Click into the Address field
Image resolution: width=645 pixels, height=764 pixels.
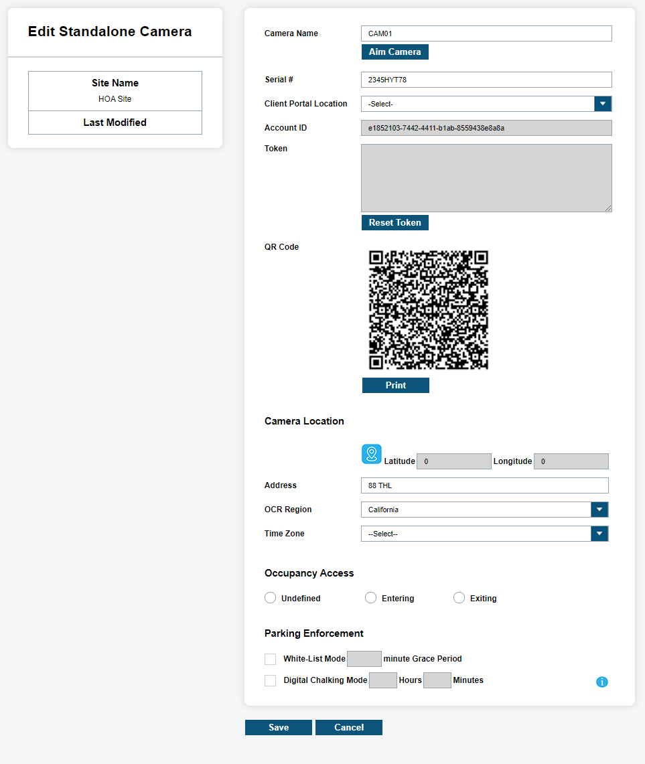coord(484,485)
